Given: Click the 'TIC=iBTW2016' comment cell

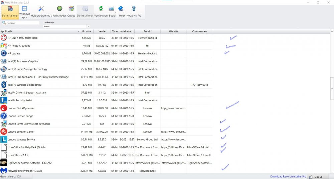Looking at the screenshot, I should tap(200, 85).
